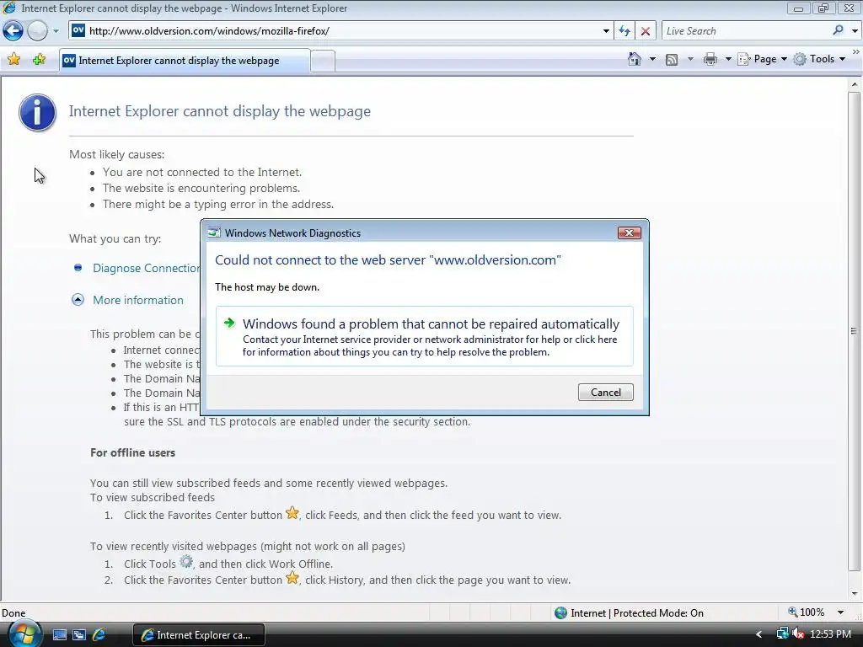The image size is (863, 647).
Task: Click the vertical scrollbar down arrow
Action: (855, 594)
